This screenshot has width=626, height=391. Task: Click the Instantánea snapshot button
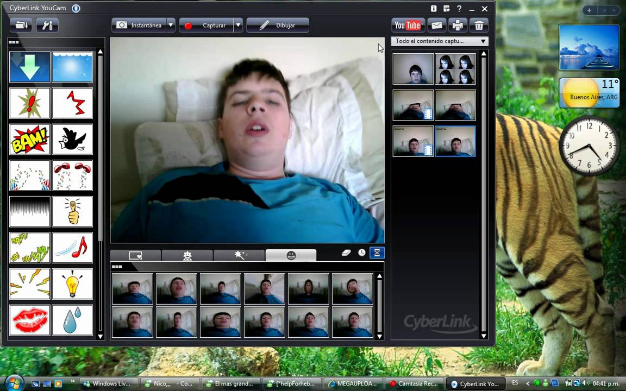tap(138, 25)
